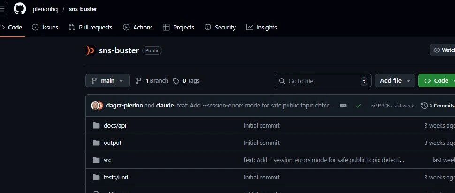Open the green Code dropdown button

[x=437, y=81]
